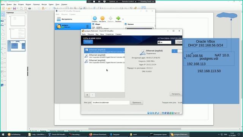Choose the Select arrow tool in Draw sidebar
Viewport: 243px width, 137px height.
(3, 14)
